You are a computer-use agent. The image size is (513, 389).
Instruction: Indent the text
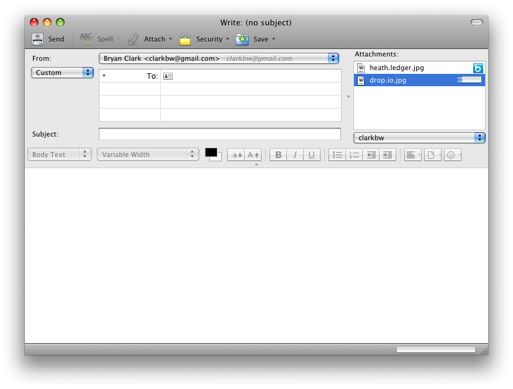point(388,155)
